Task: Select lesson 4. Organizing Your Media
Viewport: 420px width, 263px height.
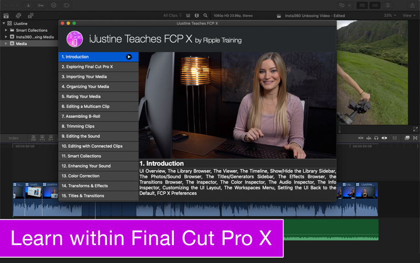Action: pos(98,87)
